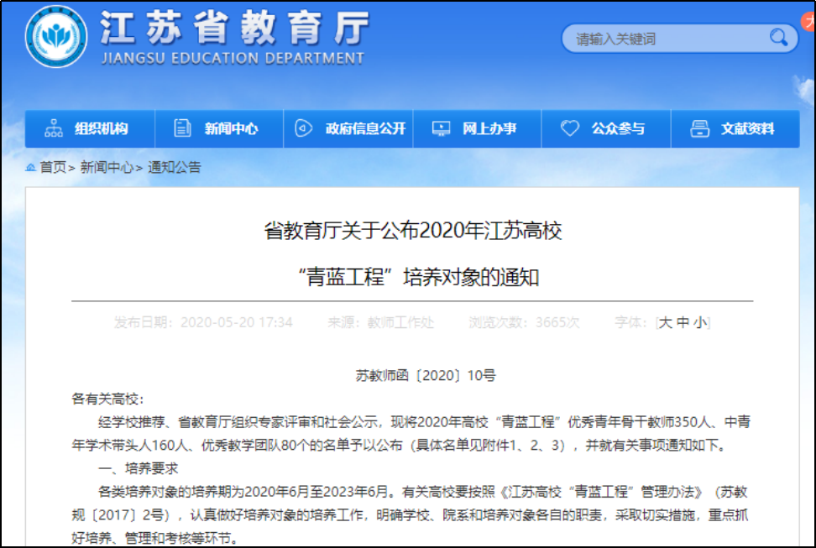Open the 网上办事 navigation menu label
The image size is (816, 548).
tap(489, 128)
